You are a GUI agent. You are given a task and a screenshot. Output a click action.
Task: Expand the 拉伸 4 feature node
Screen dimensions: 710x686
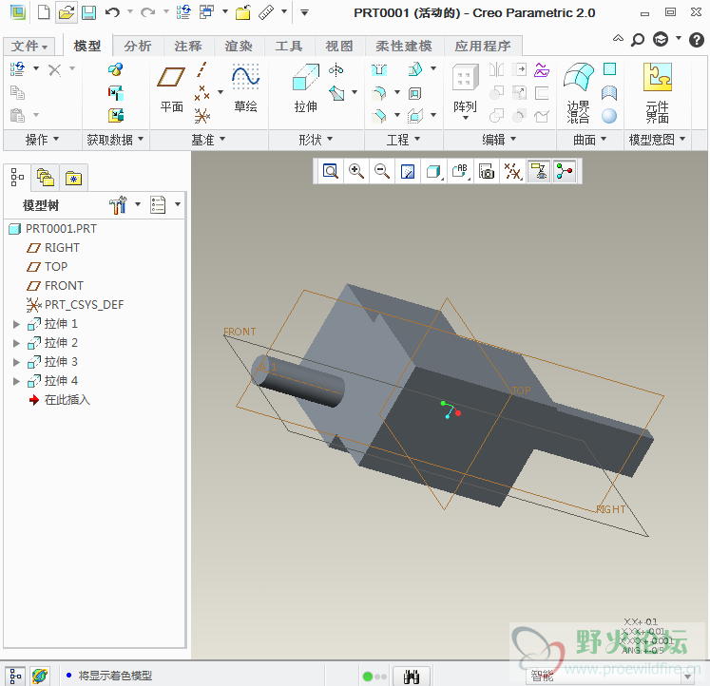point(16,381)
